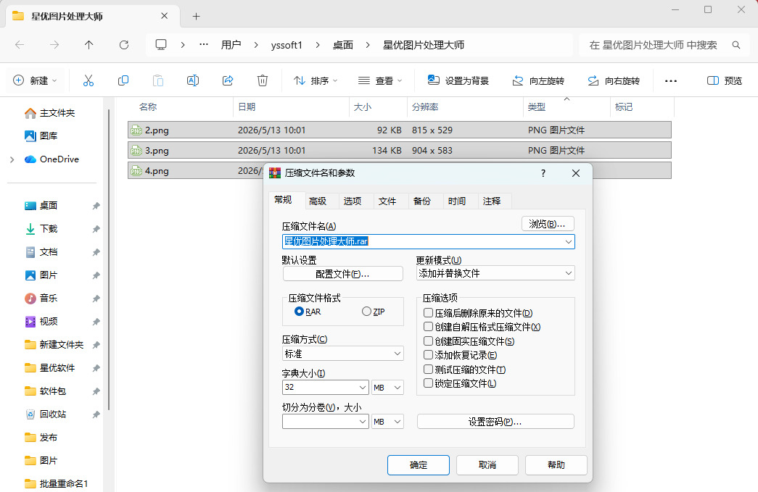
Task: Open the 压缩方式 标准 dropdown
Action: (343, 354)
